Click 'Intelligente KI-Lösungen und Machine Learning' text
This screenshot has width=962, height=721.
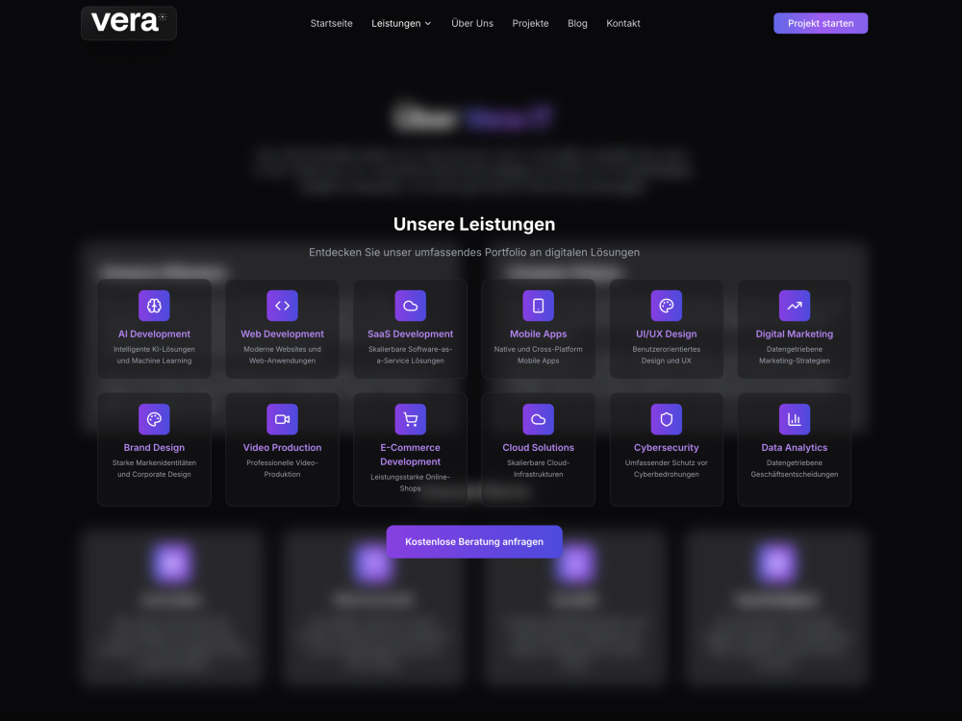(x=154, y=355)
